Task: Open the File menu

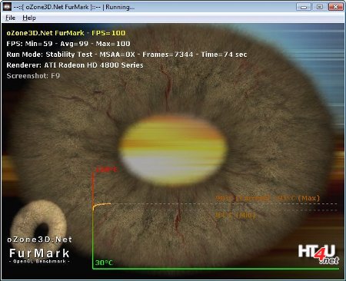Action: [x=11, y=18]
